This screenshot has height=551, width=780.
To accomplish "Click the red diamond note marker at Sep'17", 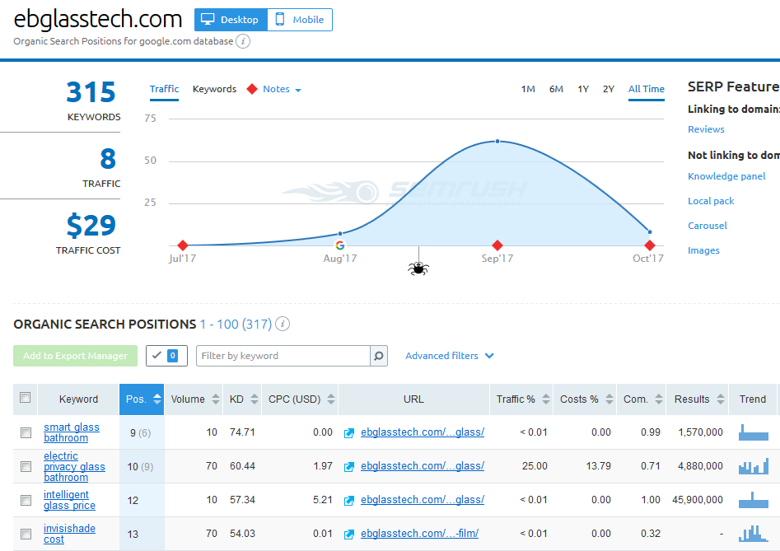I will click(497, 245).
